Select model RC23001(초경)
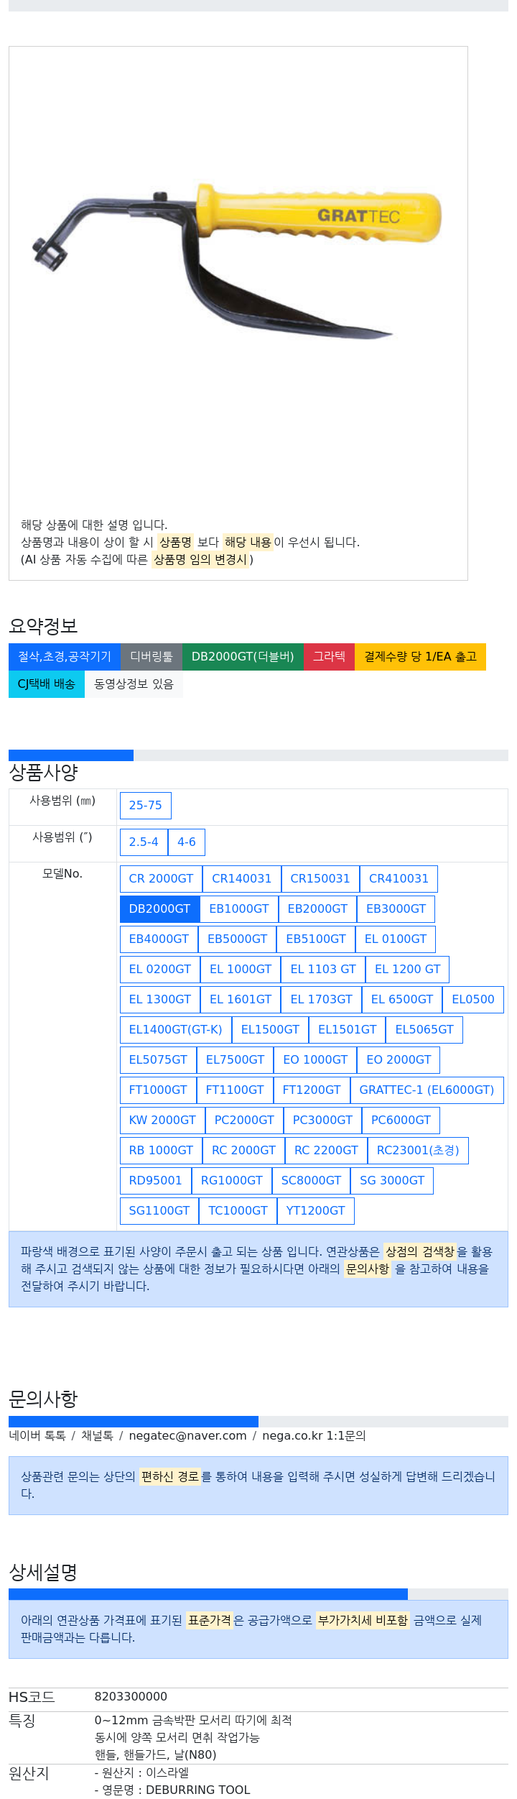The width and height of the screenshot is (517, 1799). [x=418, y=1151]
